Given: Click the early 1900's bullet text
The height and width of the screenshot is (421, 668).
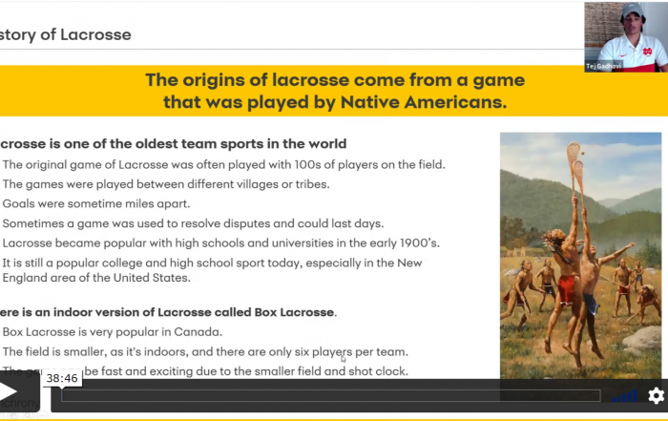Looking at the screenshot, I should (x=220, y=242).
